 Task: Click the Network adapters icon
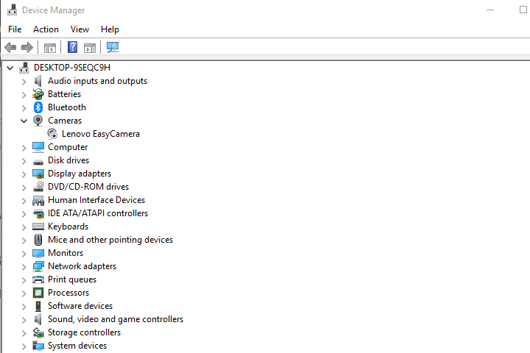click(x=38, y=266)
